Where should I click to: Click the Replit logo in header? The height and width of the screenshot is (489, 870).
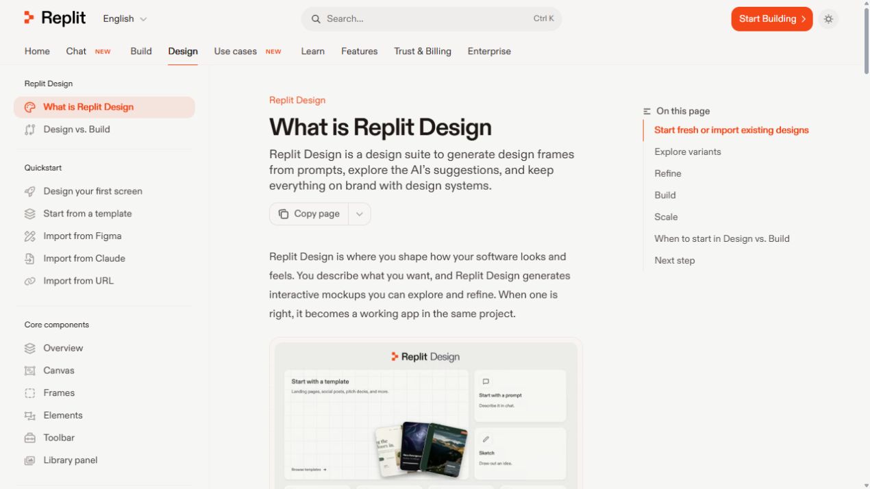click(55, 18)
